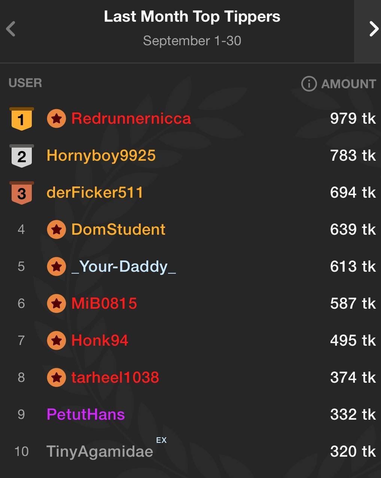Click the Last Month Top Tippers title
381x478 pixels.
(192, 17)
